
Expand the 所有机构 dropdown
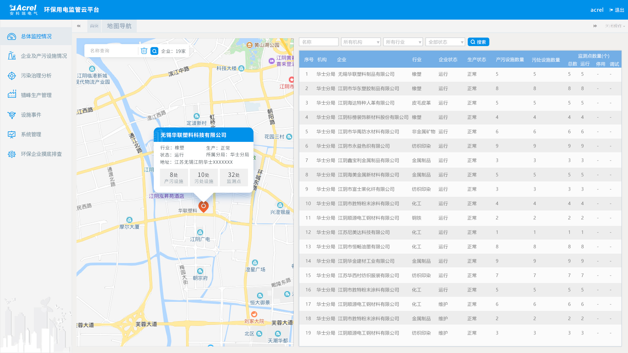tap(361, 42)
